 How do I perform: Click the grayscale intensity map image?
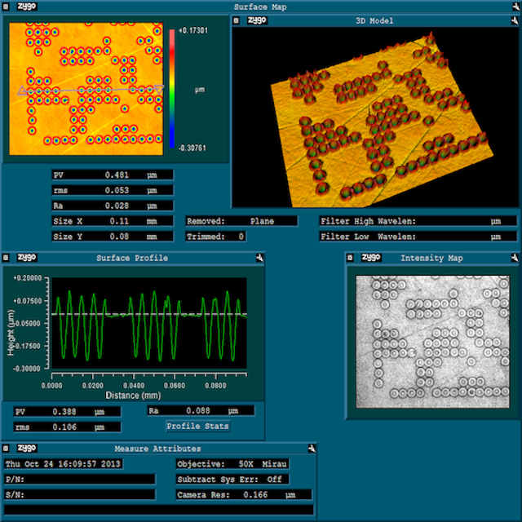coord(432,342)
